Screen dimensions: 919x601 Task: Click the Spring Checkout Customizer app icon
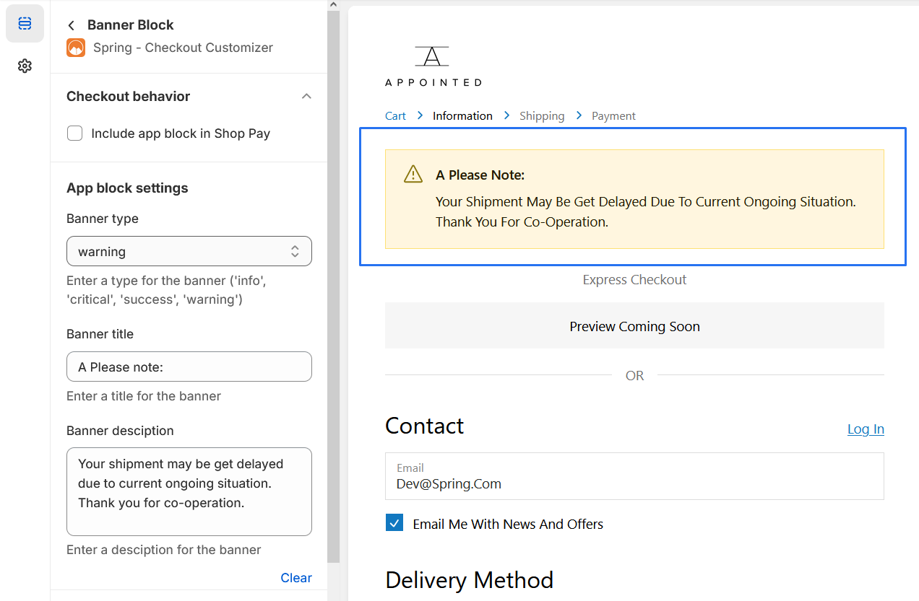[76, 48]
